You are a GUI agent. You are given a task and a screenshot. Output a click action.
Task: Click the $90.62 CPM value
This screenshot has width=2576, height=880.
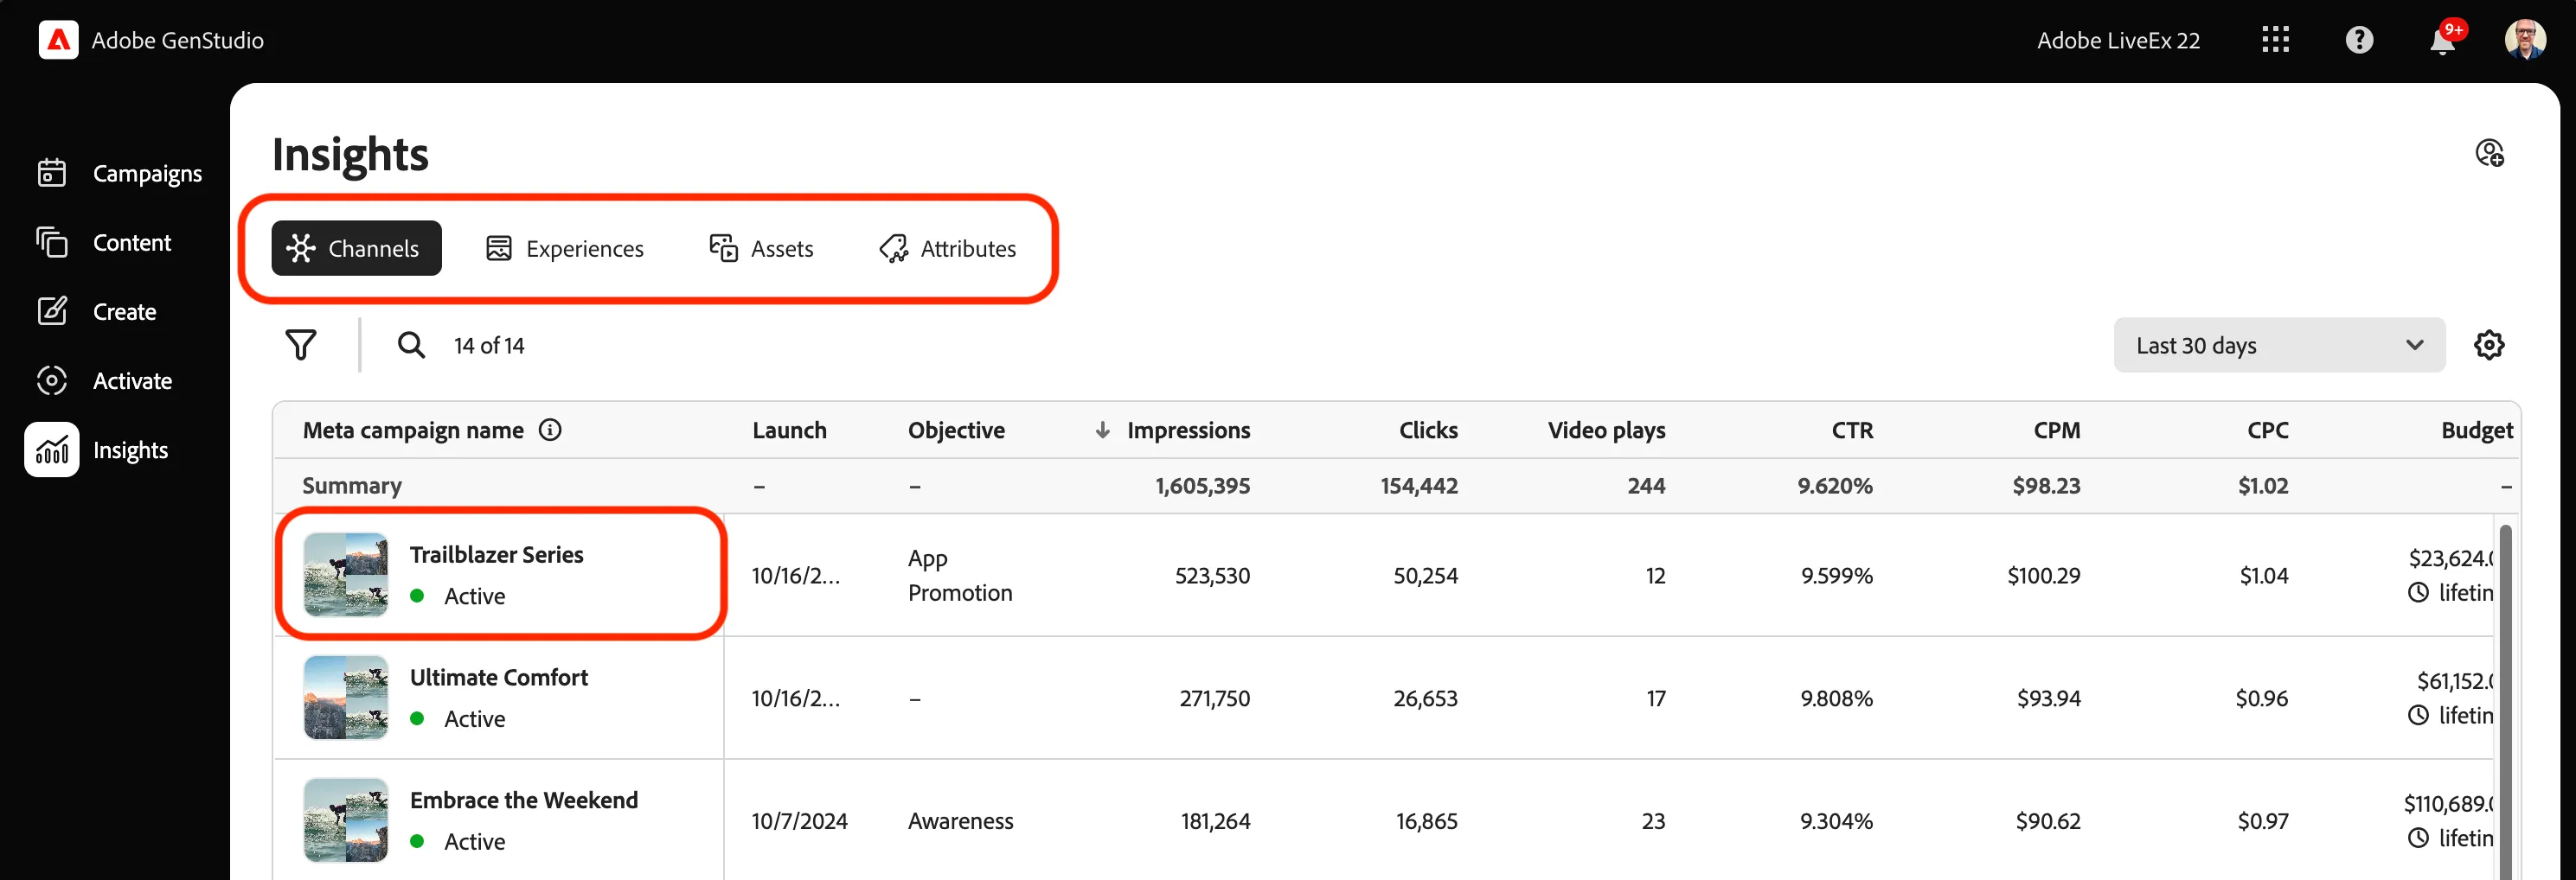2047,821
